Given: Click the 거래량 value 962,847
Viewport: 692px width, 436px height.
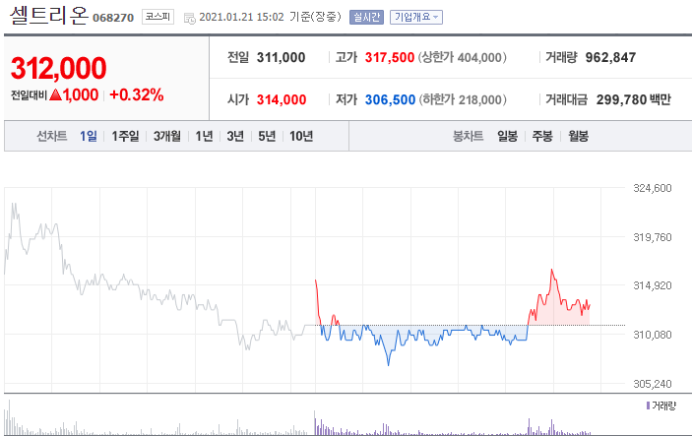Looking at the screenshot, I should (x=610, y=57).
